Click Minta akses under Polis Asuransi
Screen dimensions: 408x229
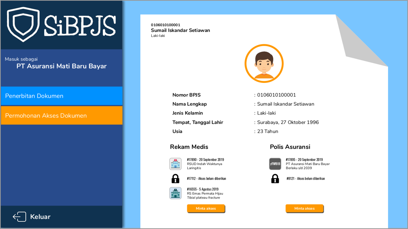click(304, 208)
